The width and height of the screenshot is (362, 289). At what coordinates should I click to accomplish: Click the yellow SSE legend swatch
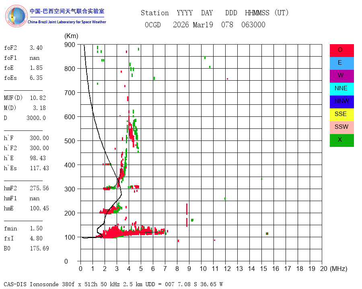[x=341, y=115]
